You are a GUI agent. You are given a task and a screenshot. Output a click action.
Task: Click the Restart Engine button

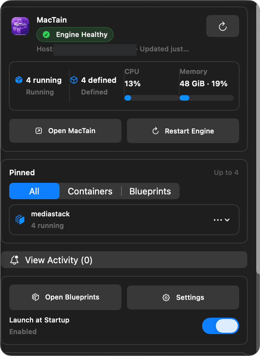[183, 131]
